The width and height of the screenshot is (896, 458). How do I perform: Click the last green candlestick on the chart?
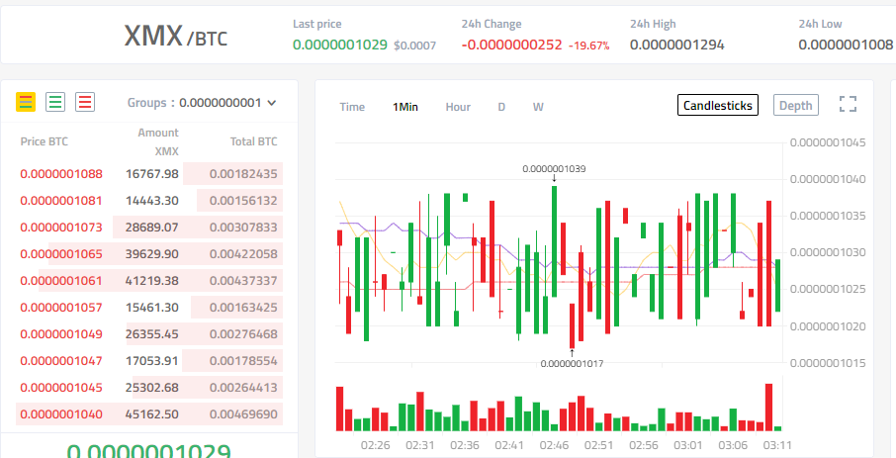[777, 285]
